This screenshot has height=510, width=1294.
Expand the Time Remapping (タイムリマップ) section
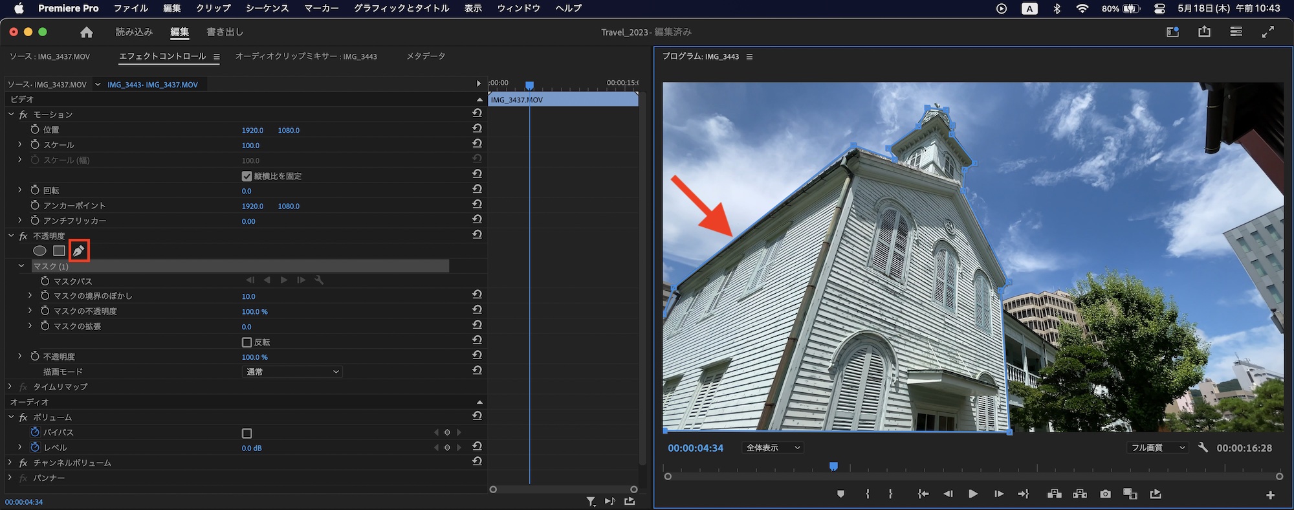click(10, 387)
